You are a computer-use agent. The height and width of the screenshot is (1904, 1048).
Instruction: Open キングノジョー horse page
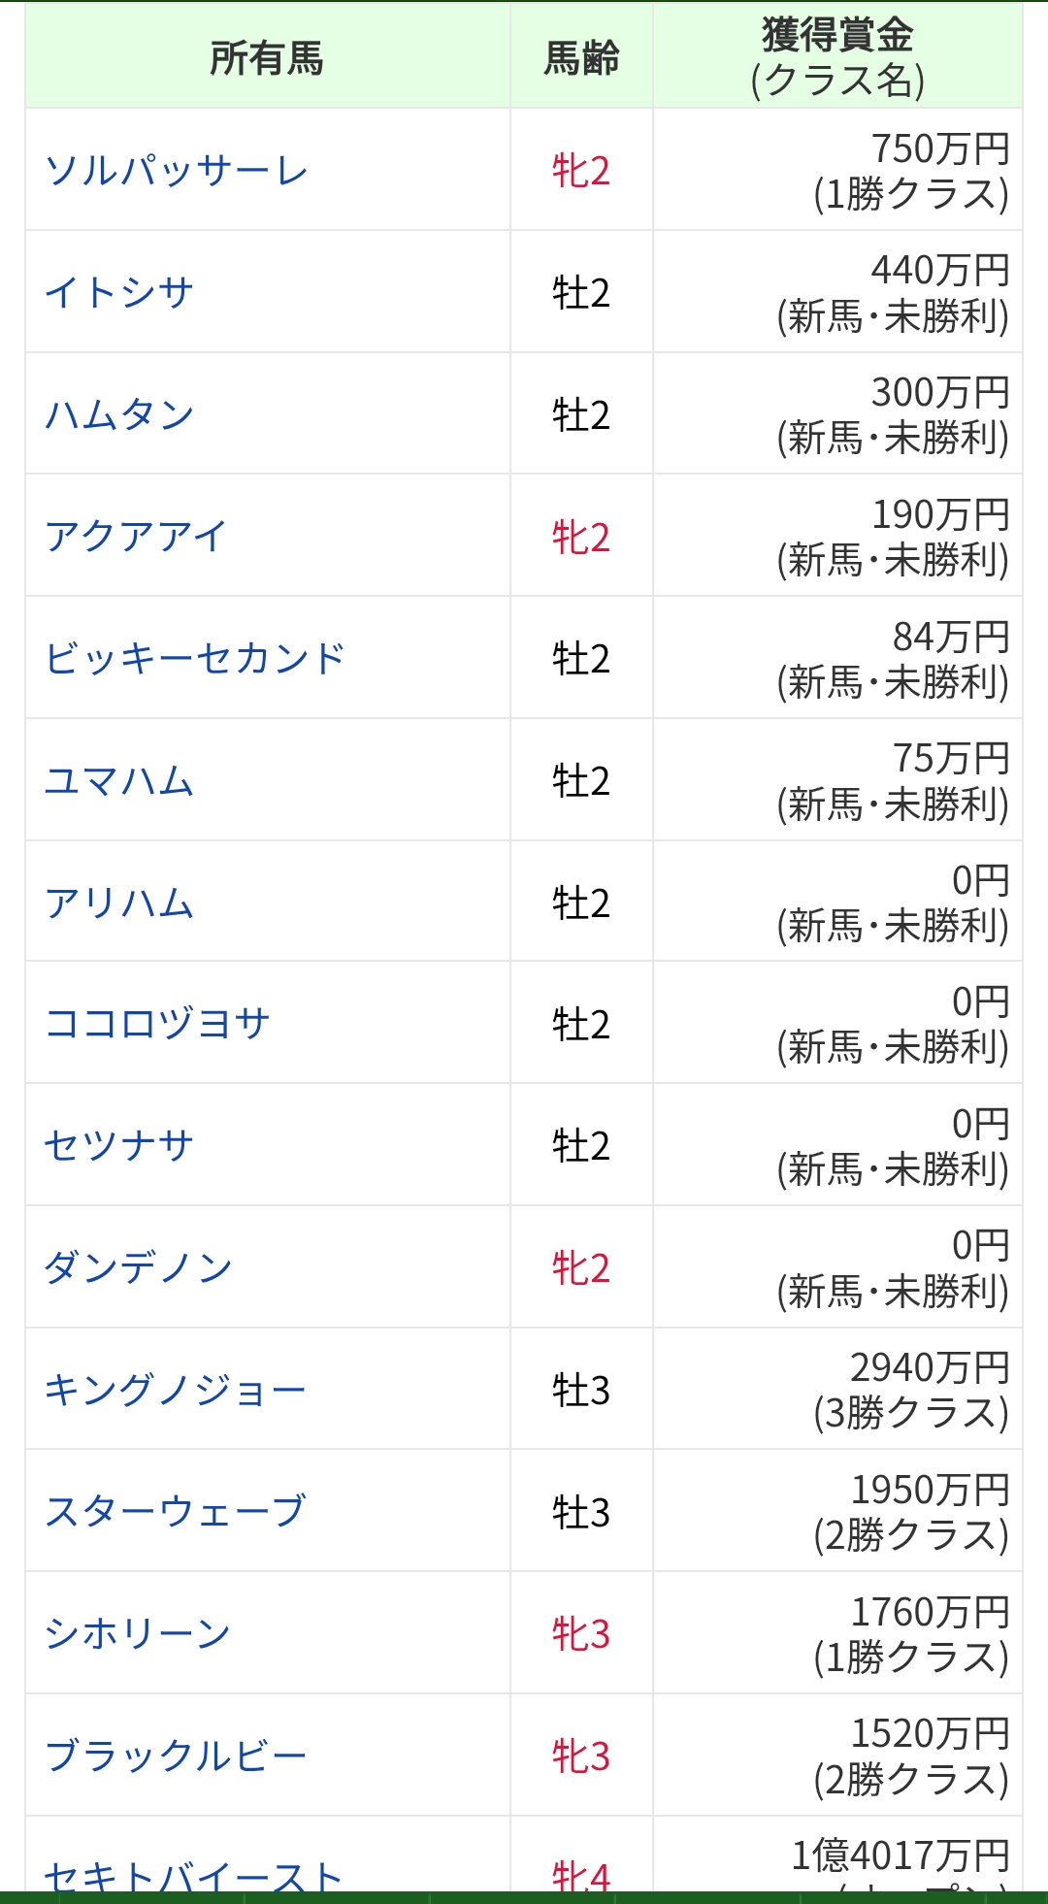176,1390
